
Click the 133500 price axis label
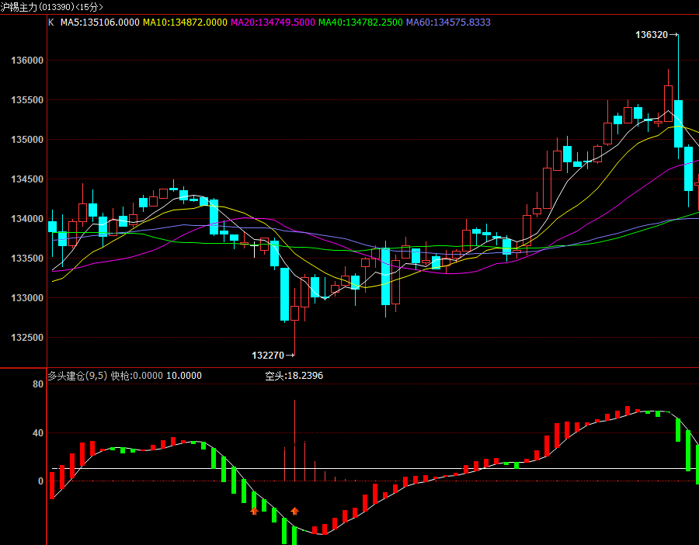click(27, 259)
